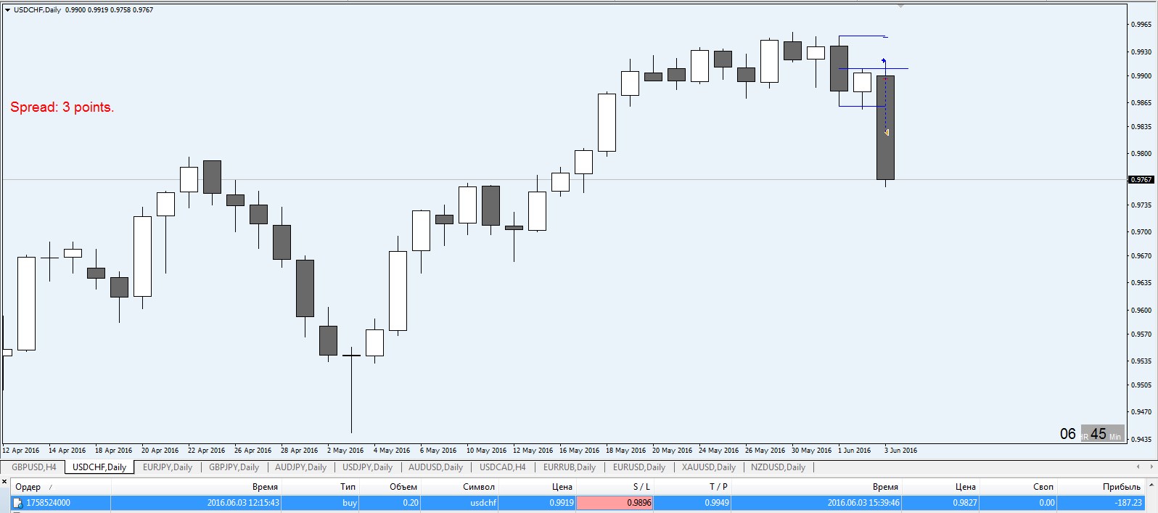Click the highlighted stop loss 0.9896 cell
Viewport: 1158px width, 513px height.
tap(615, 503)
